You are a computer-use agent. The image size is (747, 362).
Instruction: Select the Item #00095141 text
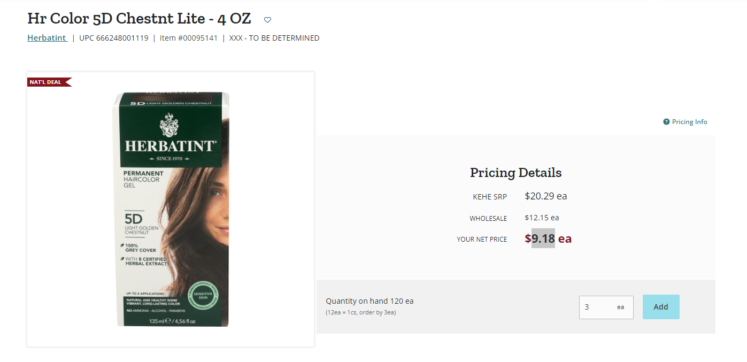pos(189,38)
